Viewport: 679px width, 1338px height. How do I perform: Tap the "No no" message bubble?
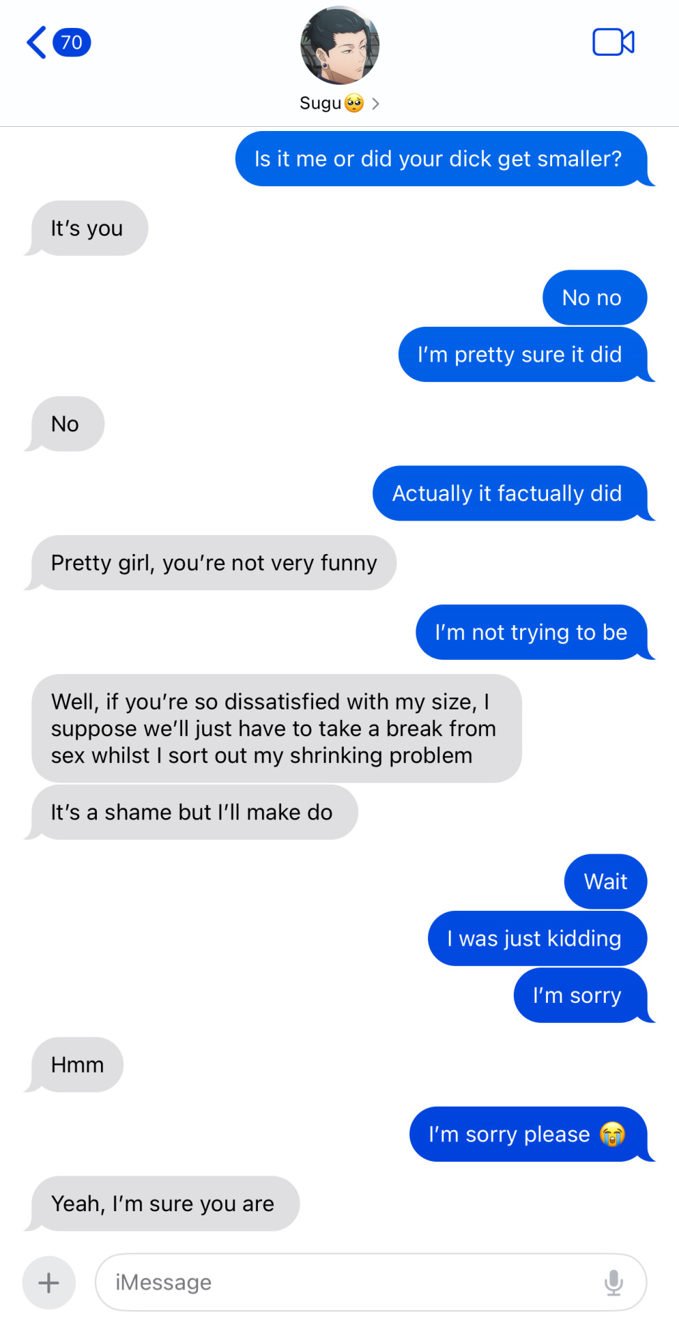[x=595, y=298]
